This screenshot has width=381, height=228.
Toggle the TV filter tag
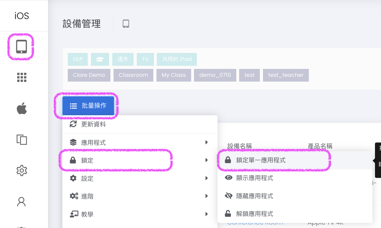tap(145, 59)
